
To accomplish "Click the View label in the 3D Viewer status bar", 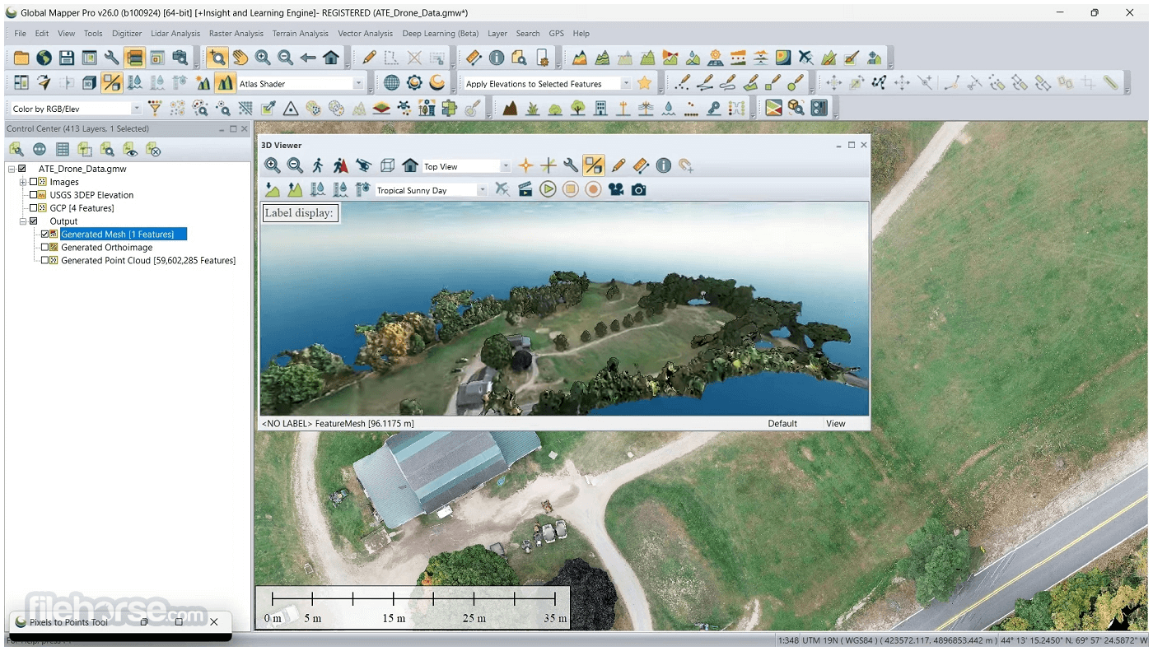I will tap(836, 424).
